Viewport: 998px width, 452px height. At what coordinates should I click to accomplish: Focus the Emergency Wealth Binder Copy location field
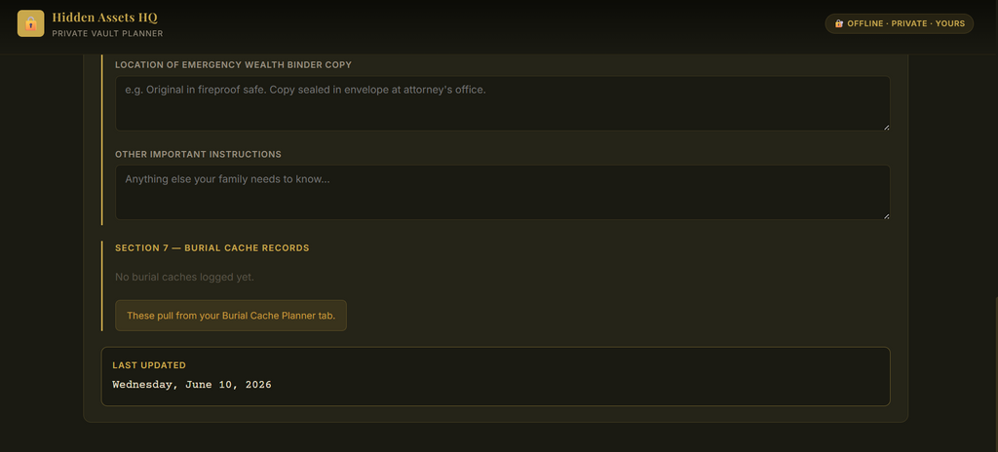coord(502,103)
